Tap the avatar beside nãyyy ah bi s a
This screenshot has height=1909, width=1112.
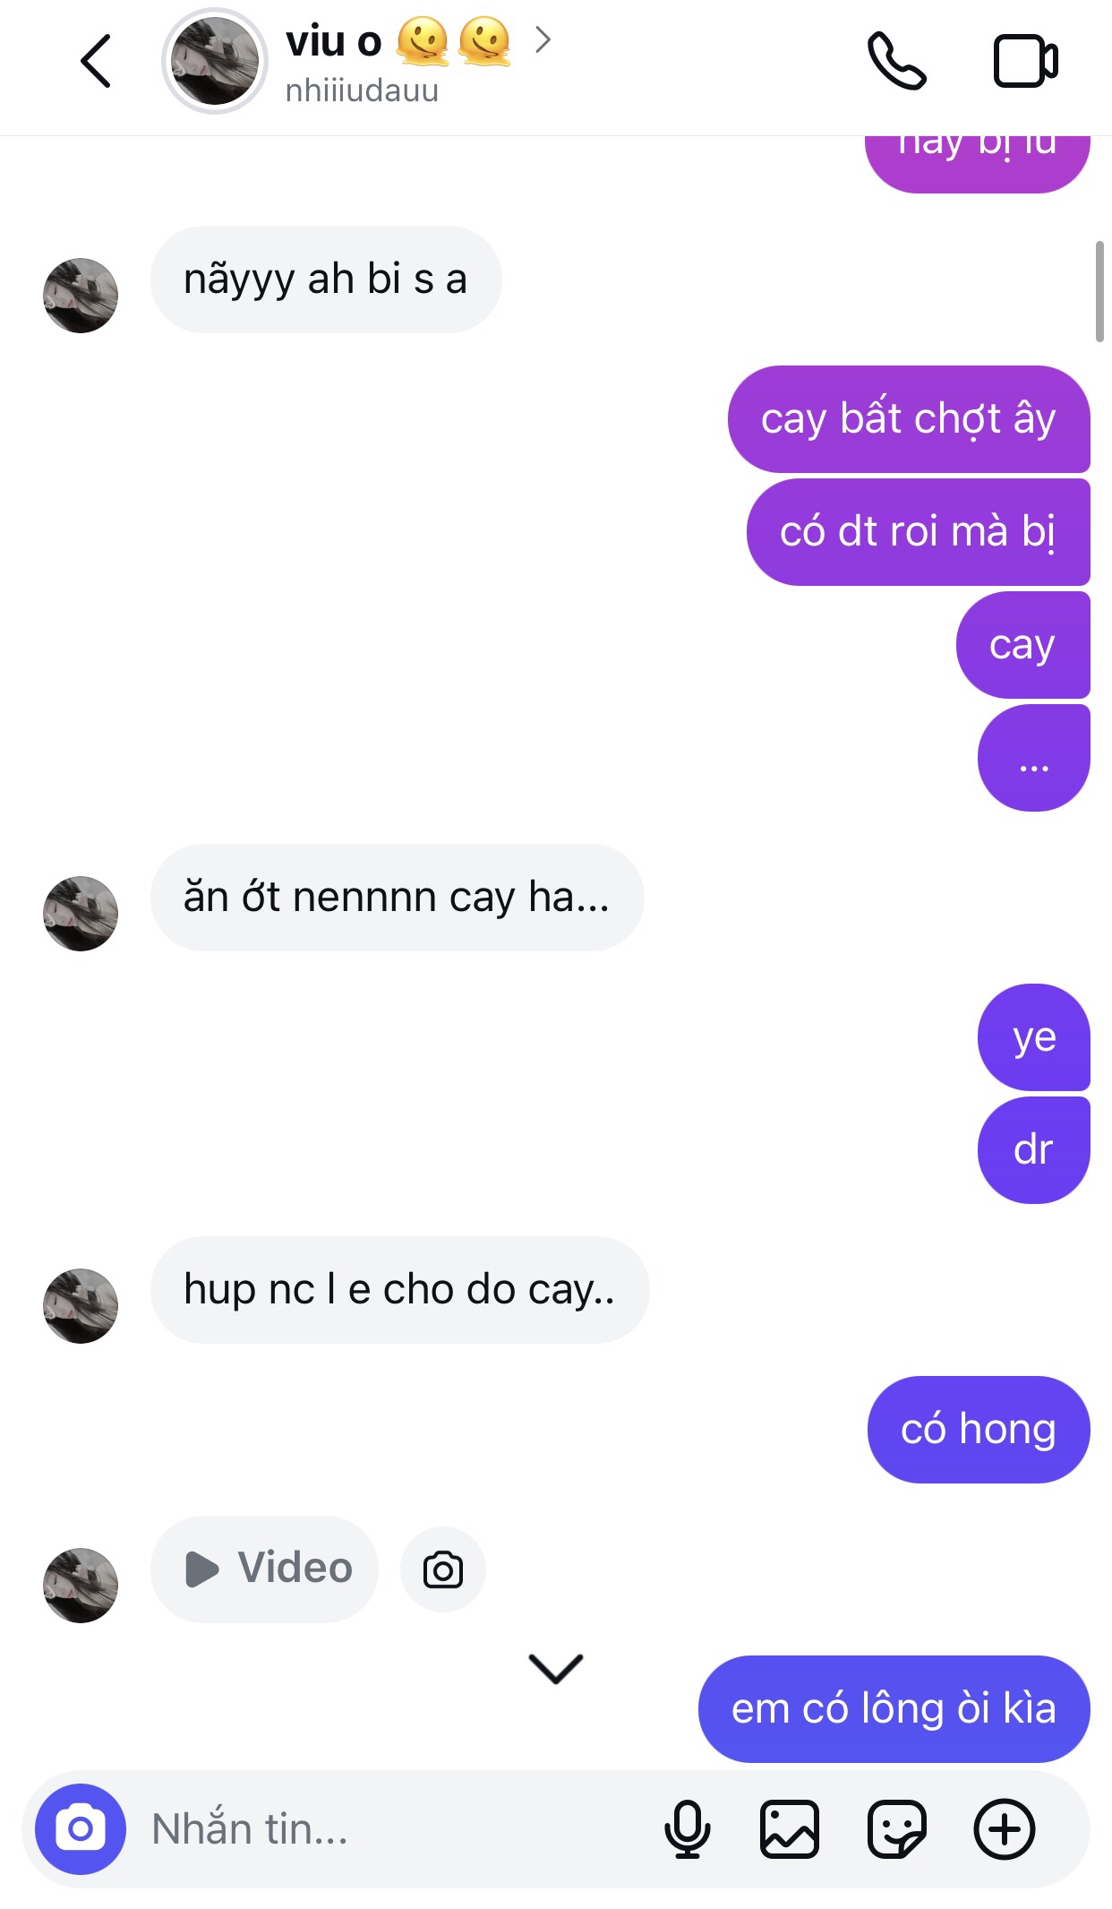tap(81, 296)
